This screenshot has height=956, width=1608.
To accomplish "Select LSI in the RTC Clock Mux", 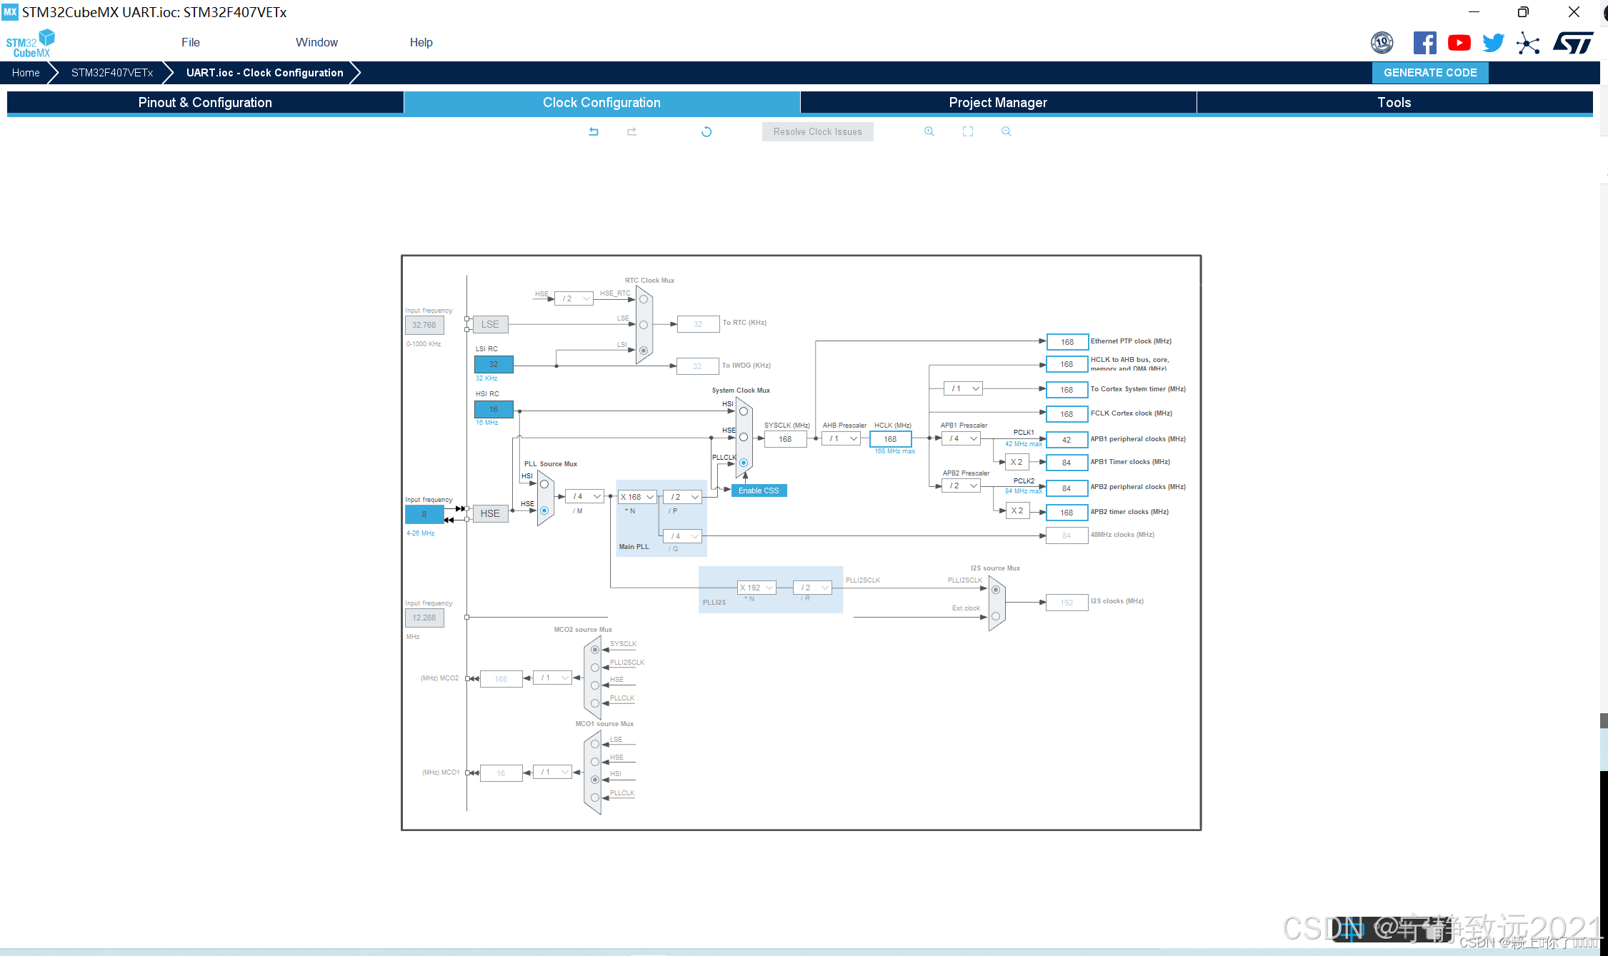I will [x=644, y=351].
